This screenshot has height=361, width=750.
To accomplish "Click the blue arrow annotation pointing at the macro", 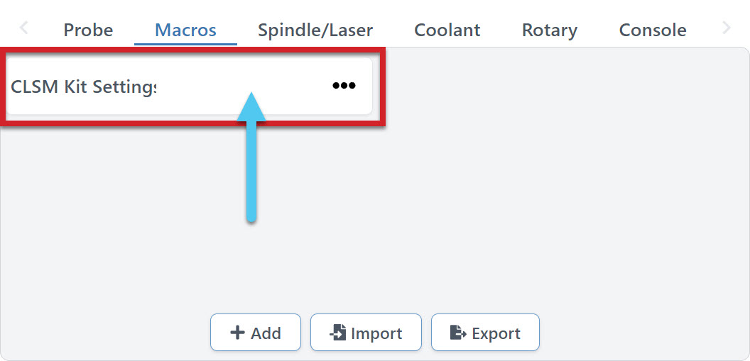I will [251, 163].
